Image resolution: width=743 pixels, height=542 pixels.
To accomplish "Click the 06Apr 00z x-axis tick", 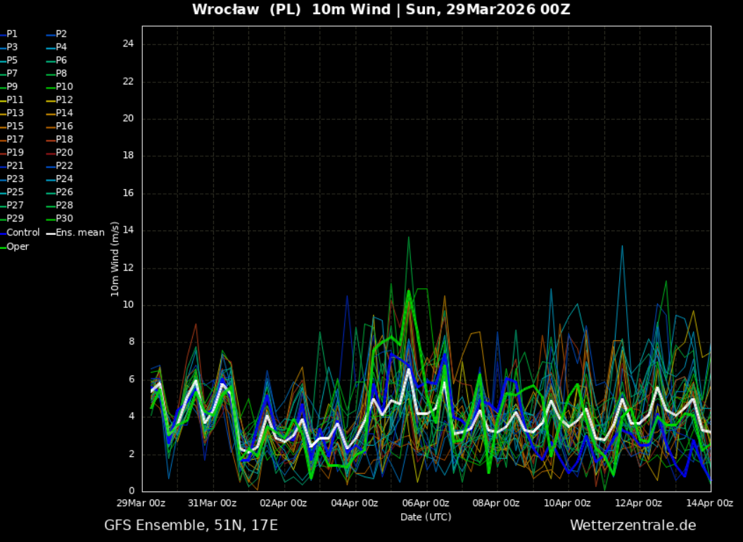I will (426, 503).
